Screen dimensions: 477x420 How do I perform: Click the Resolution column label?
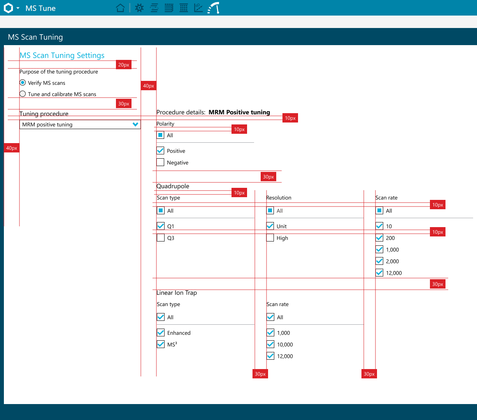click(279, 198)
